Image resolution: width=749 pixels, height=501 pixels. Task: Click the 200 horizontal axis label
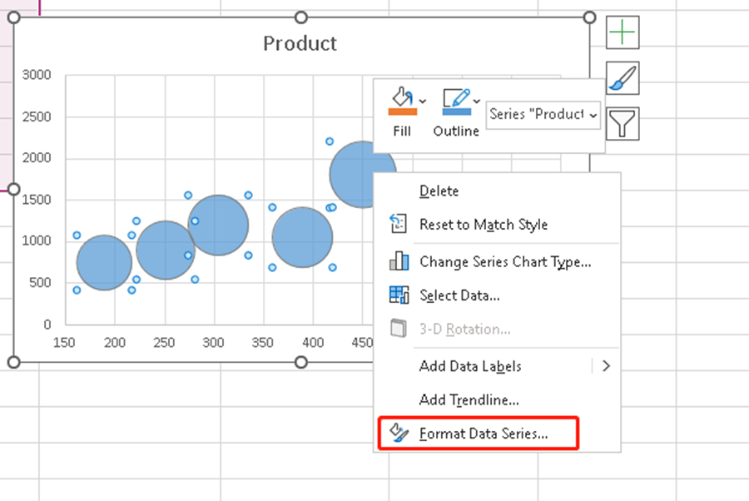(115, 342)
